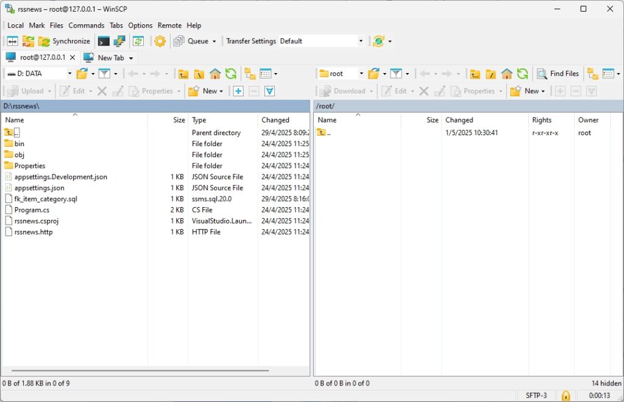Expand the New Tab dropdown arrow

[131, 58]
